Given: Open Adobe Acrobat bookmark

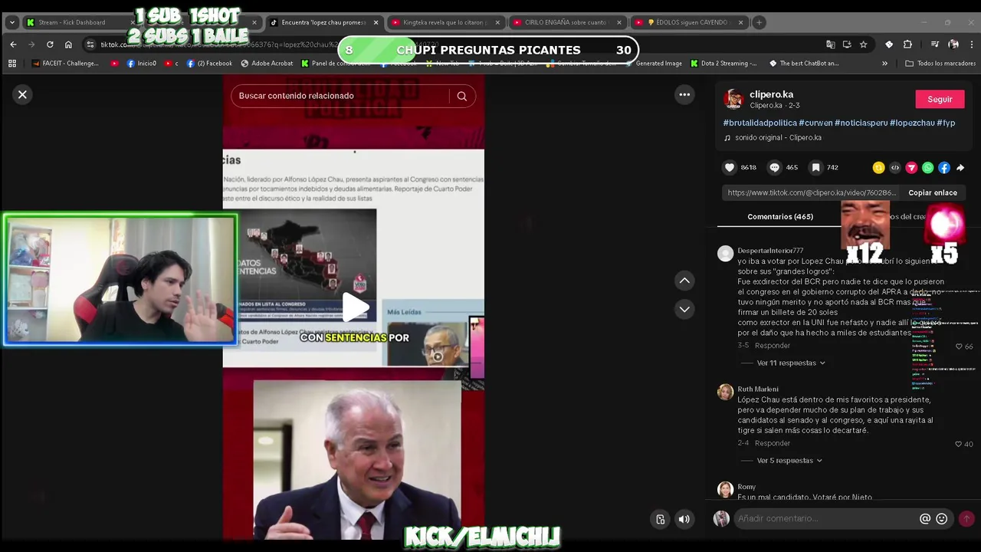Looking at the screenshot, I should pos(267,64).
